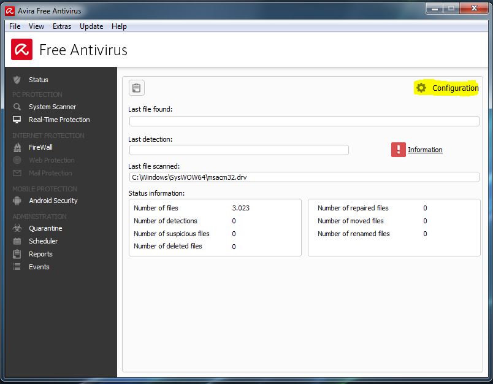Click the red exclamation alert icon
This screenshot has width=493, height=384.
(397, 149)
